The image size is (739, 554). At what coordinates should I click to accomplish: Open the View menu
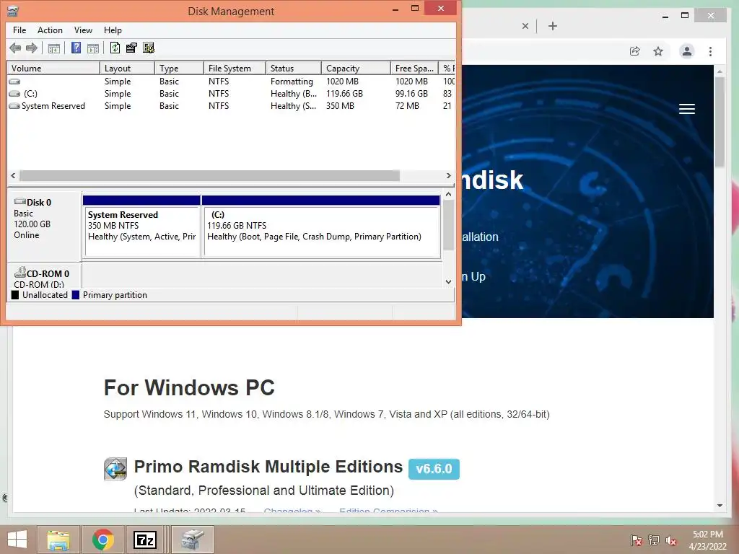(x=83, y=30)
